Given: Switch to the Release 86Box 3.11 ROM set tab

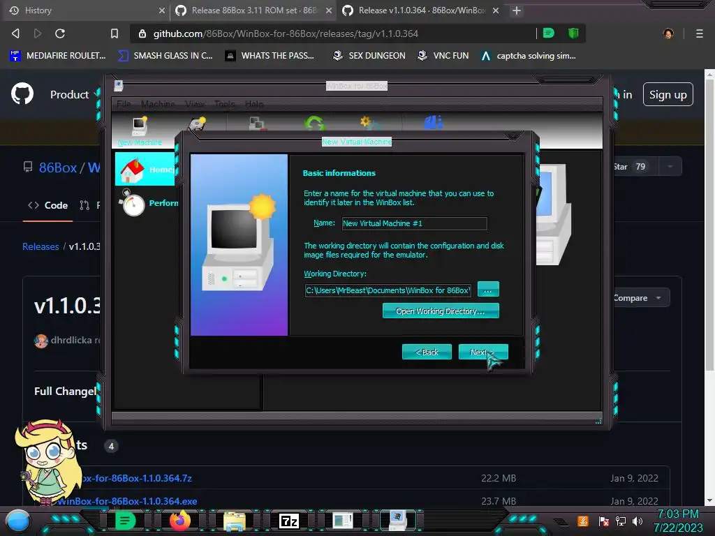Looking at the screenshot, I should (x=253, y=10).
